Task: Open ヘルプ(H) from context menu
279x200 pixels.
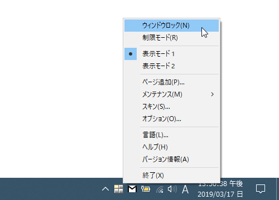Action: point(171,147)
